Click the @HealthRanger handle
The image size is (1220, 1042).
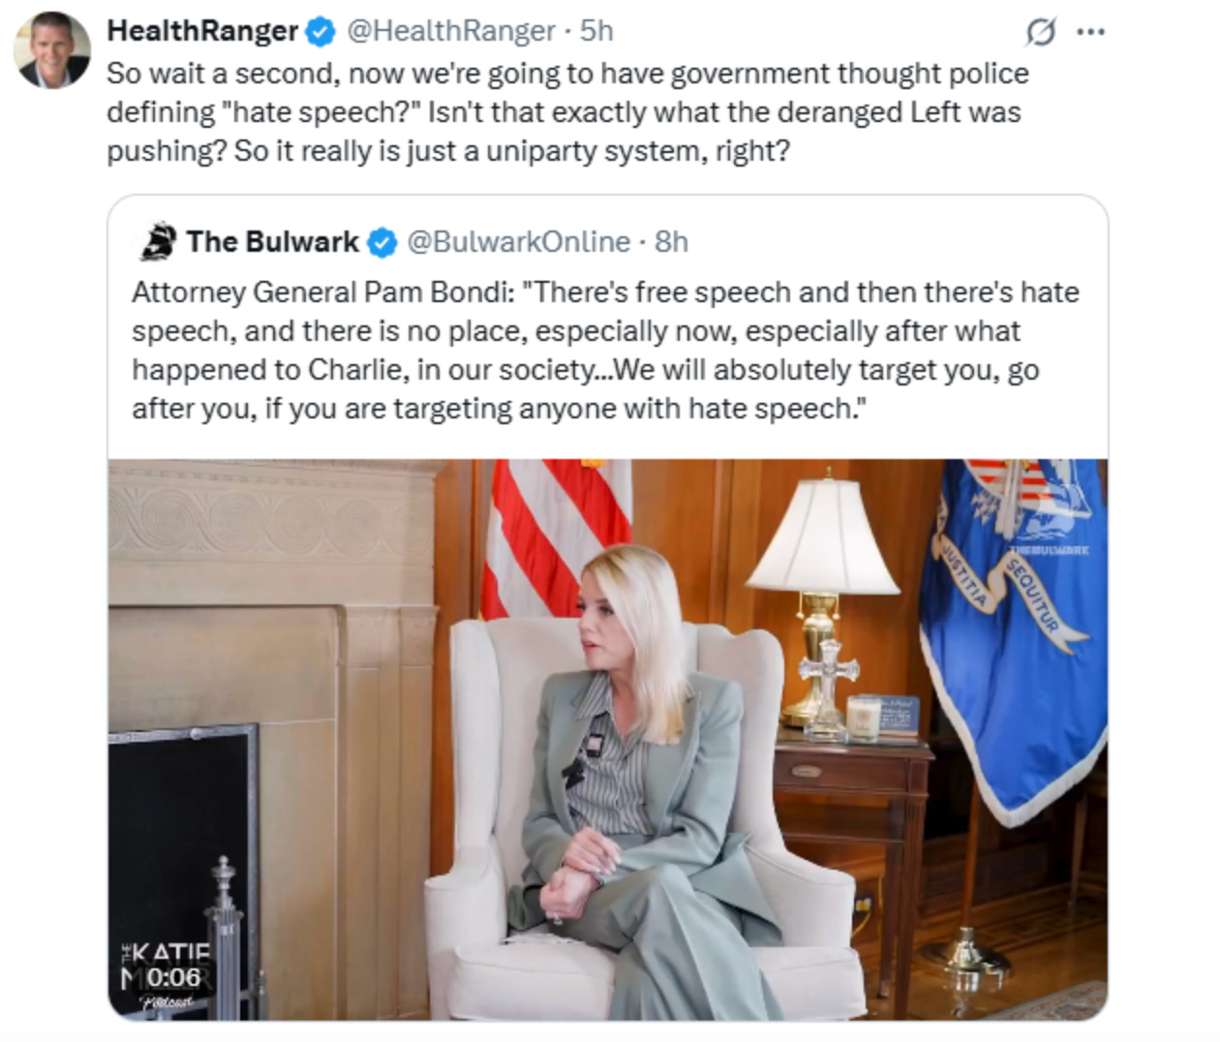tap(450, 31)
